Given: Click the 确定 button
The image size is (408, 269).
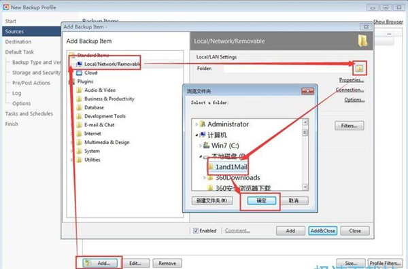Looking at the screenshot, I should click(x=262, y=200).
